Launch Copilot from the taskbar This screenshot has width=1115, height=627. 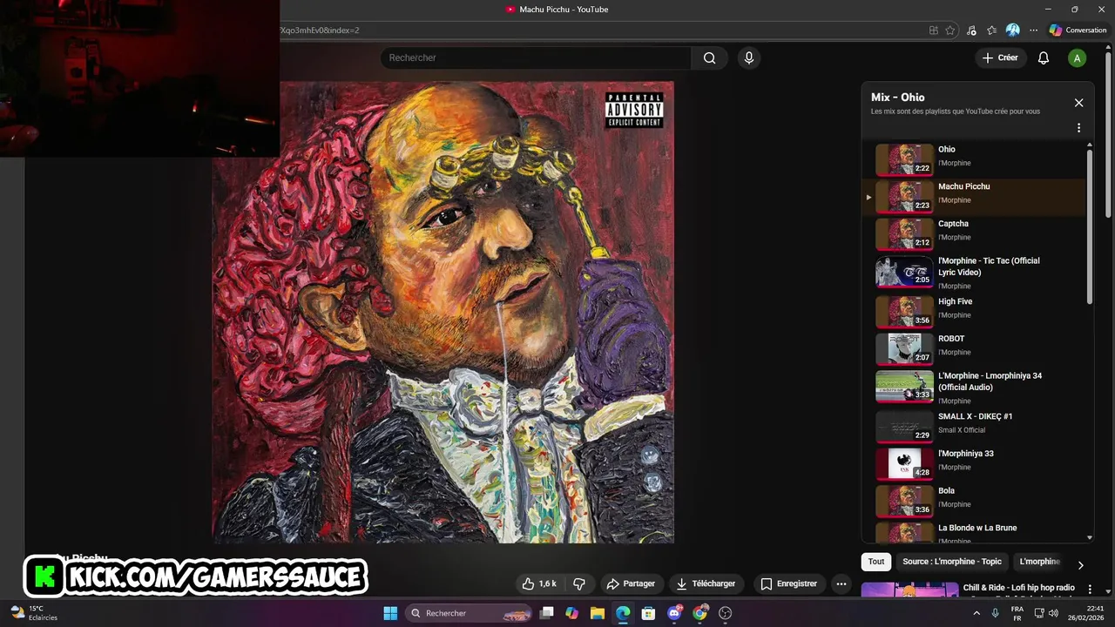coord(571,613)
